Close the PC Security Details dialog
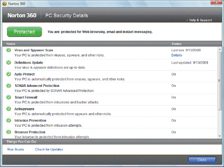The height and width of the screenshot is (167, 224). 202,160
